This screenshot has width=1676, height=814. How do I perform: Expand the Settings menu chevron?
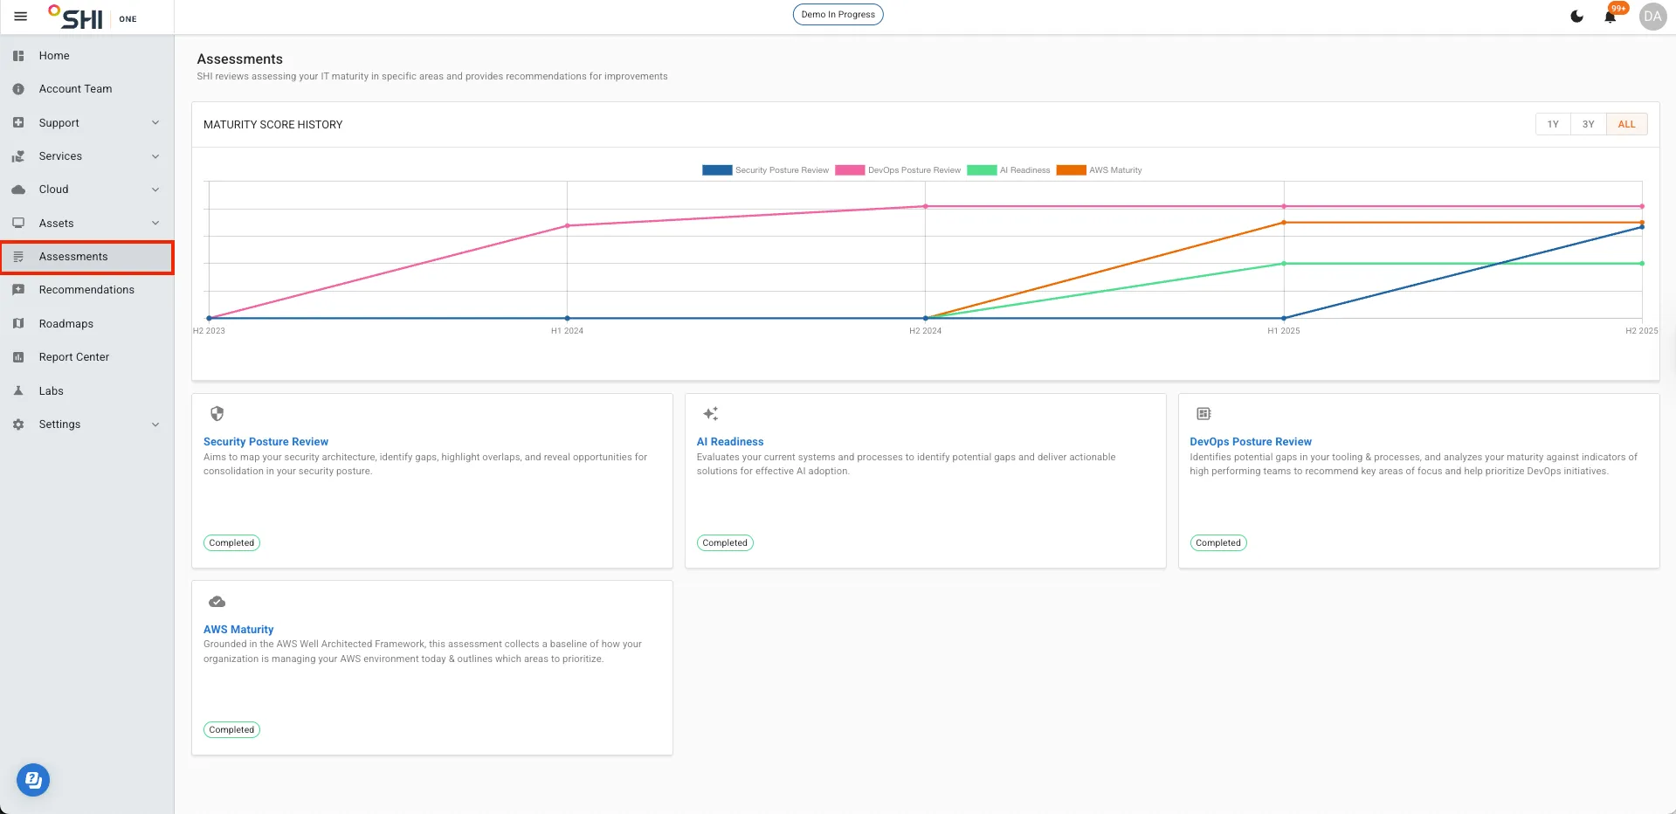click(155, 424)
